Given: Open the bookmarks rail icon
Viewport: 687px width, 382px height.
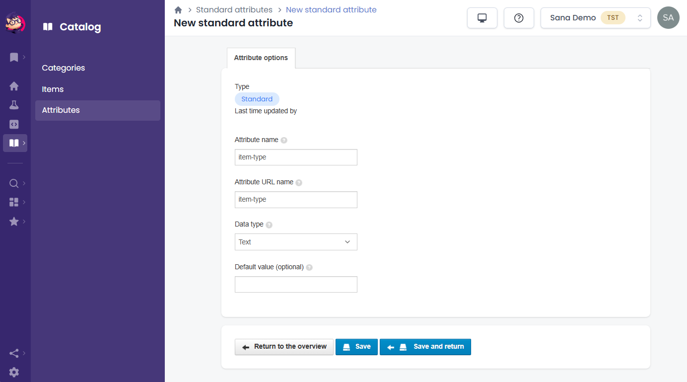Looking at the screenshot, I should pyautogui.click(x=14, y=57).
